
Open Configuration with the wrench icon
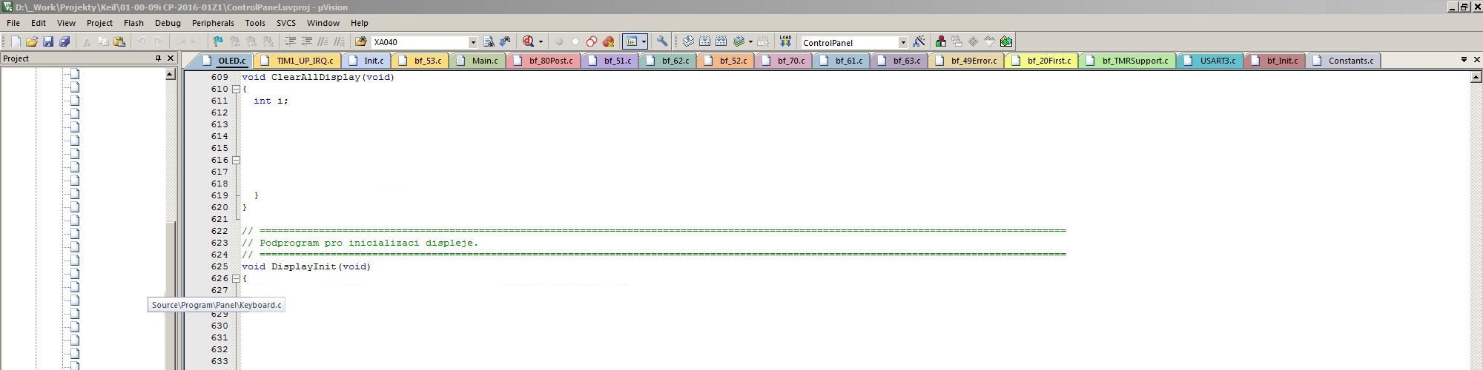[x=662, y=42]
